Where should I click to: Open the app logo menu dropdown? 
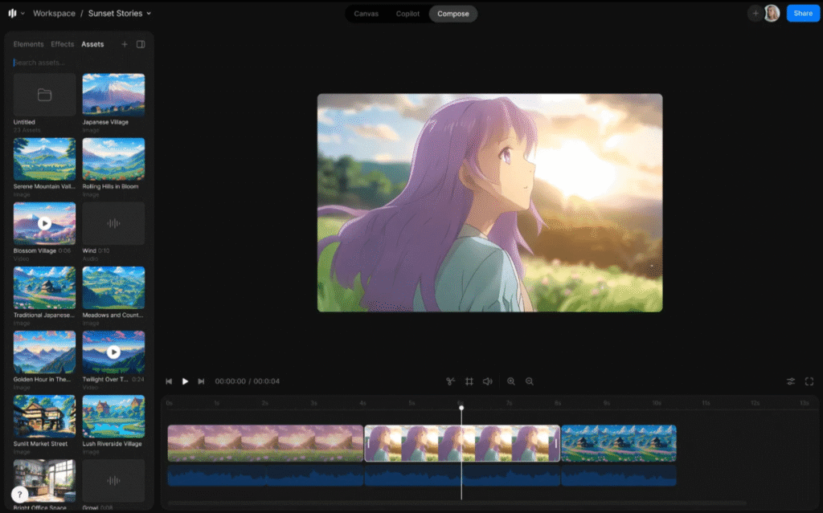tap(15, 14)
